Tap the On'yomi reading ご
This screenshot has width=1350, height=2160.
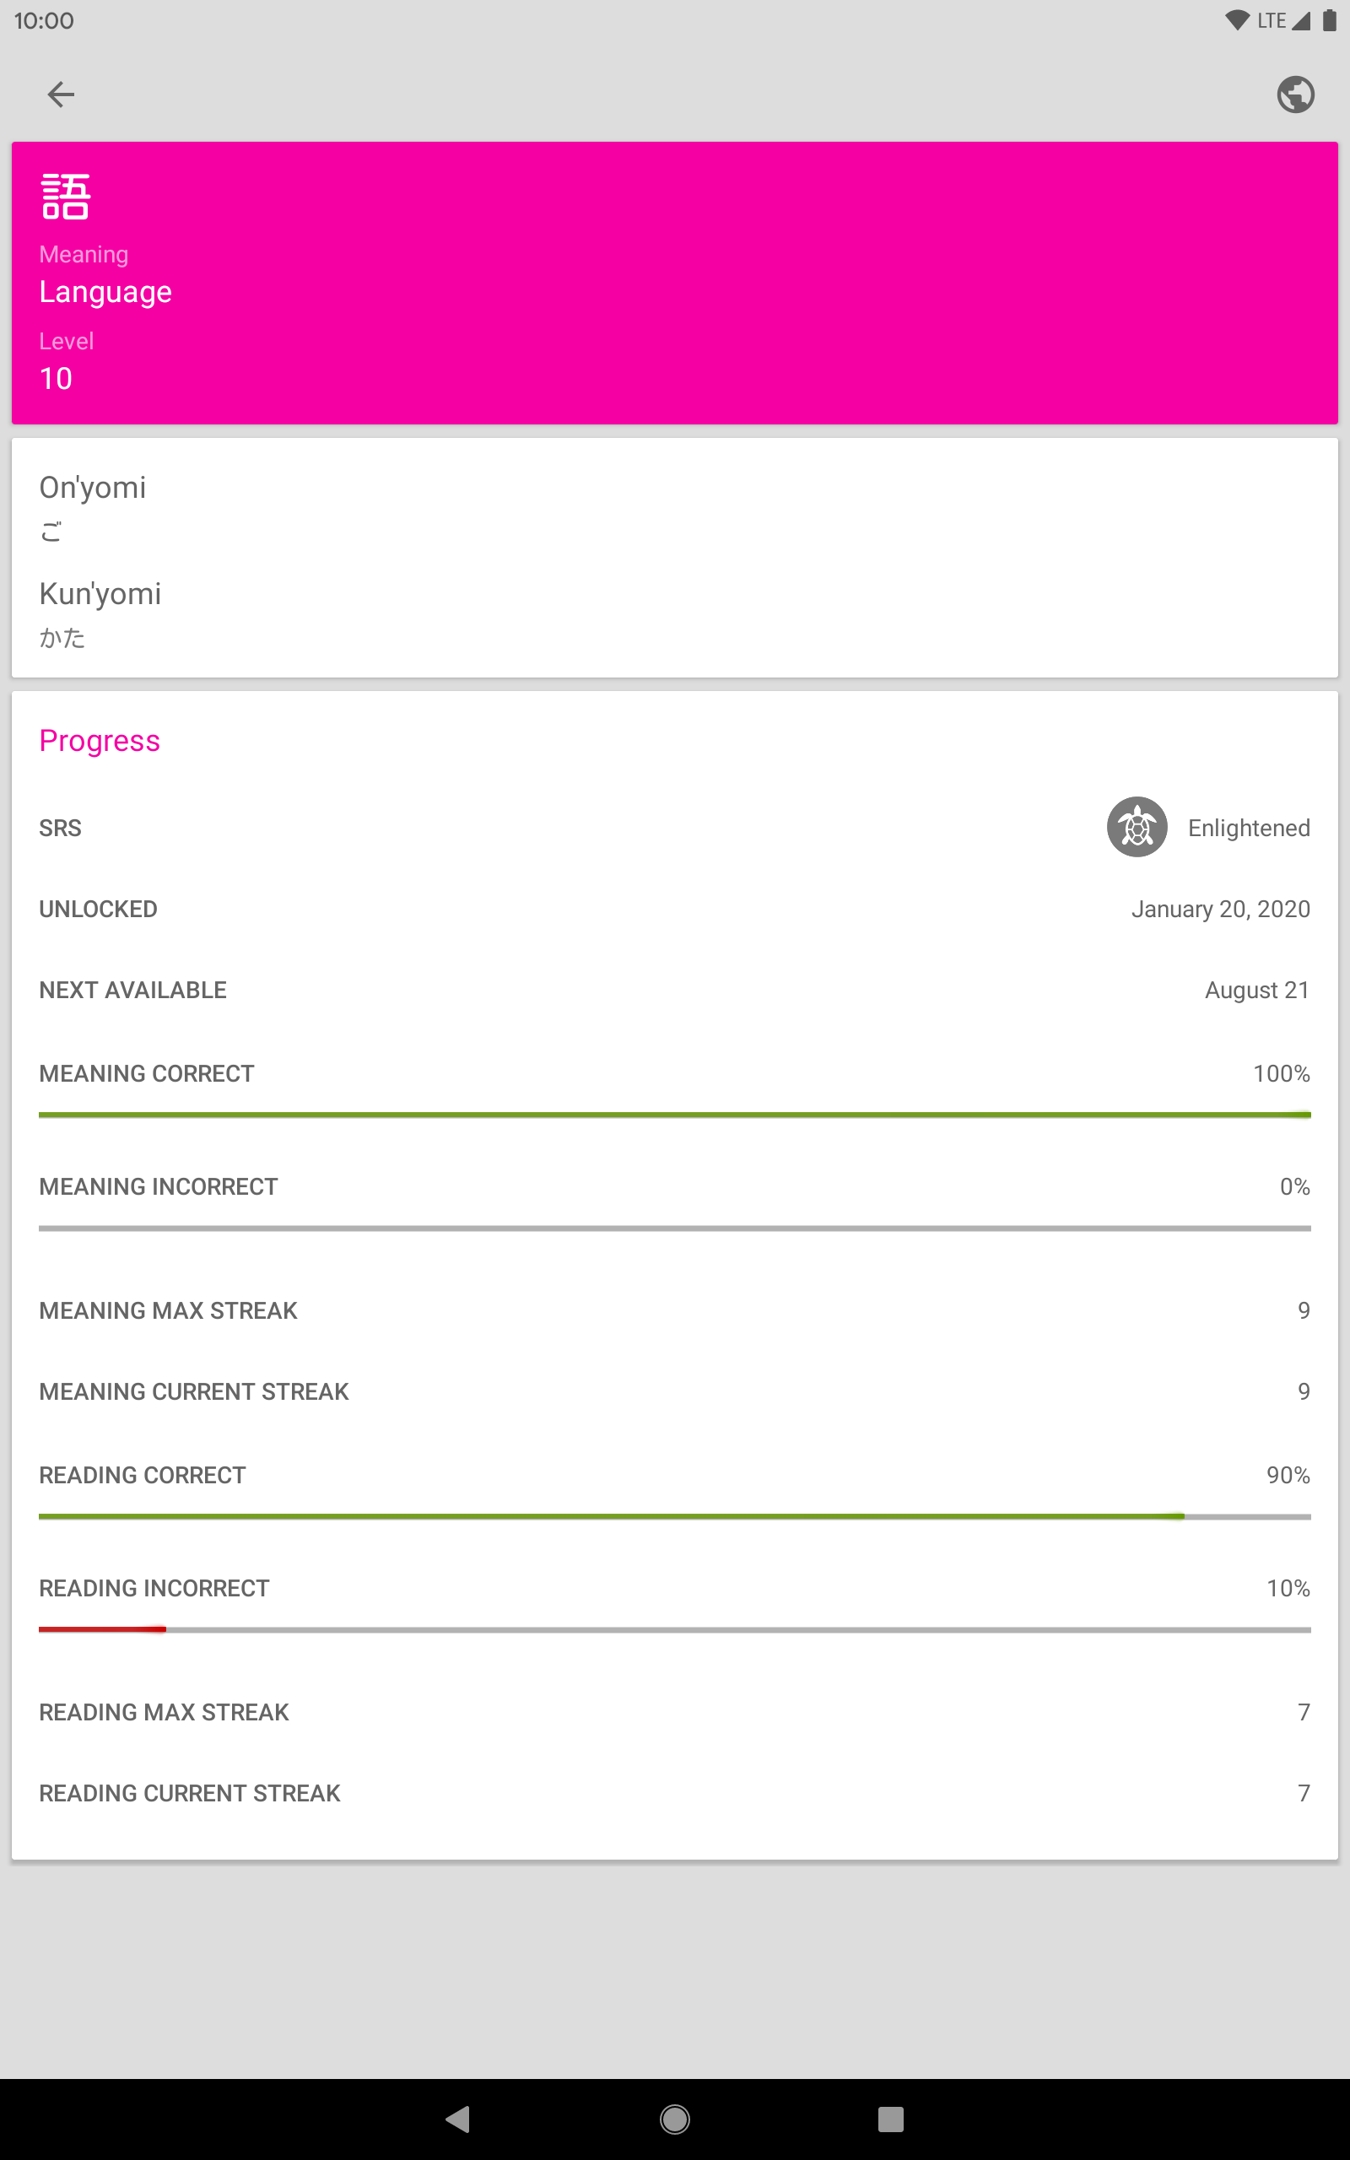(51, 532)
